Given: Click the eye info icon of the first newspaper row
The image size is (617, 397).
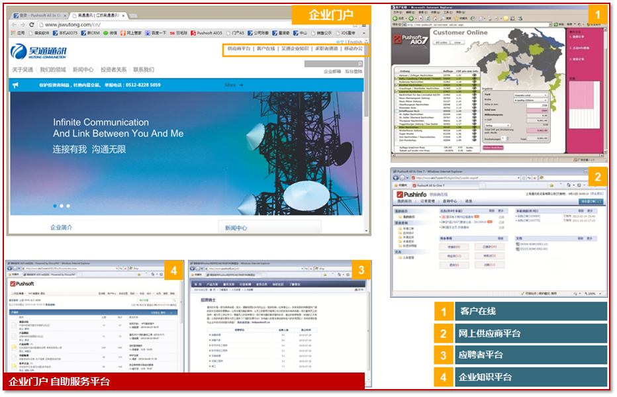Looking at the screenshot, I should [x=475, y=75].
